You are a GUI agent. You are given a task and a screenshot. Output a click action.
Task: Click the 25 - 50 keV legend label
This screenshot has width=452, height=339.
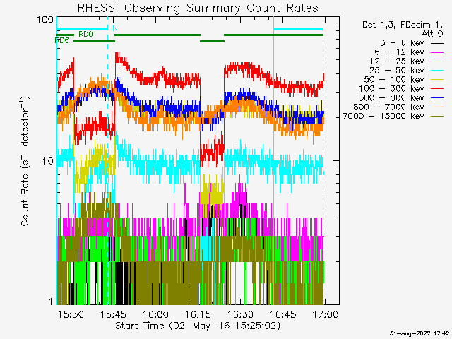click(x=397, y=71)
